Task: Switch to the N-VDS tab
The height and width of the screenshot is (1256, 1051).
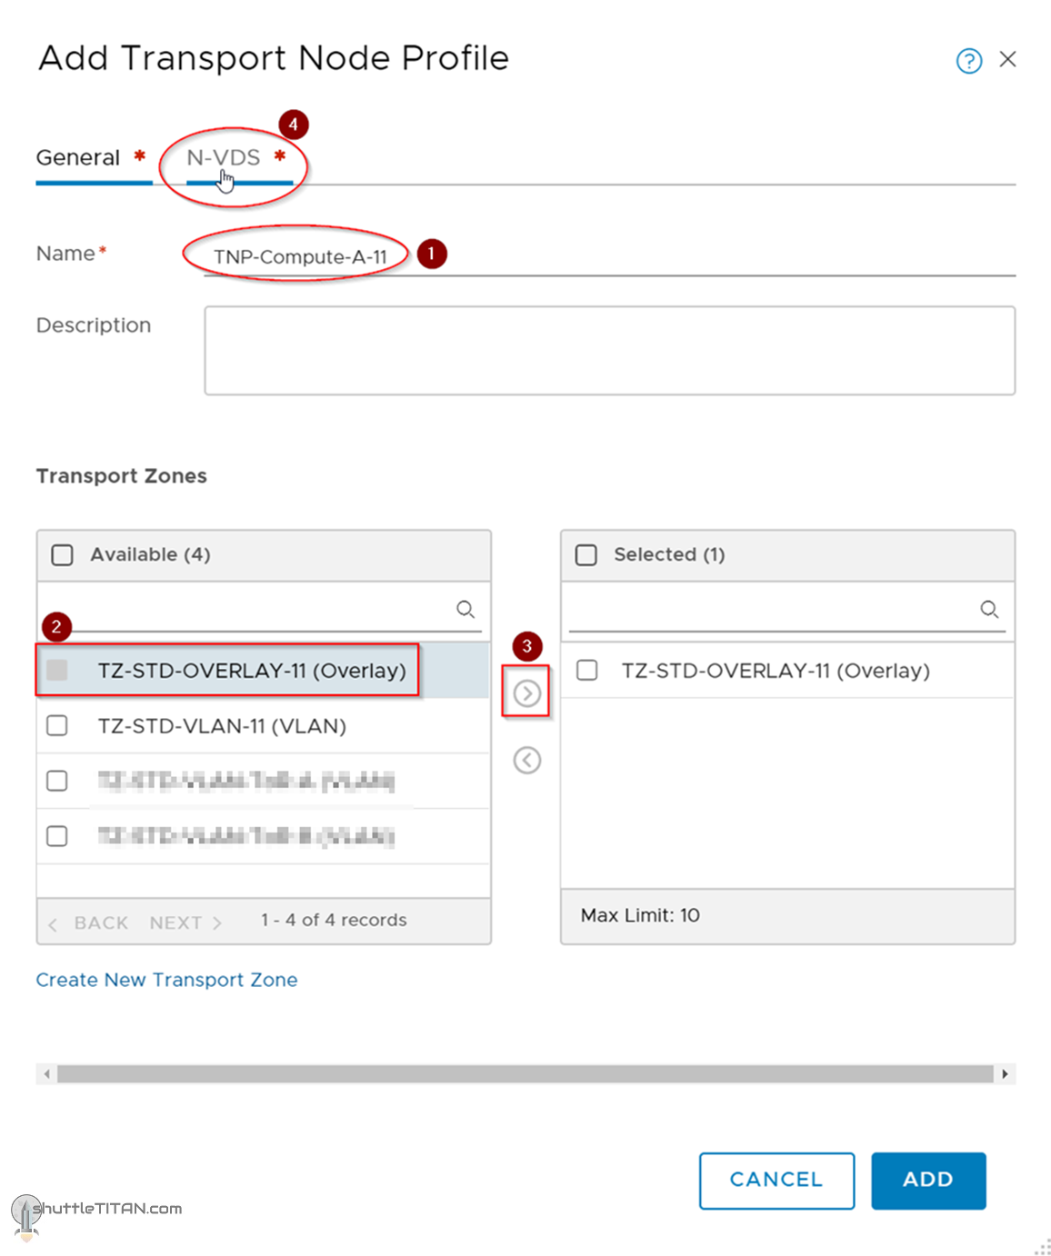Action: [223, 156]
